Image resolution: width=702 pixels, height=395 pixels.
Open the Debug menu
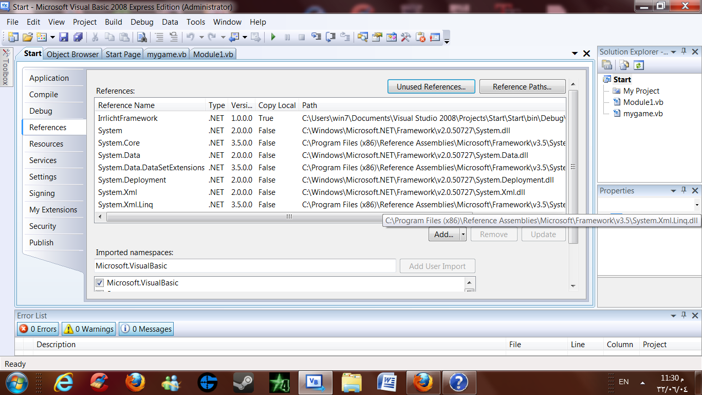tap(142, 22)
